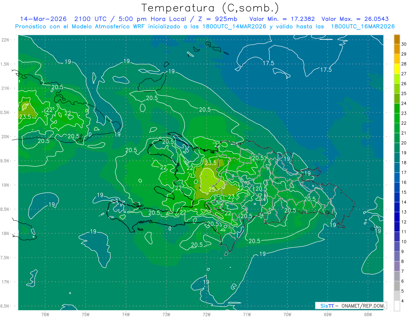Pick the orange-brown swatch above 30 on scale

pos(397,39)
